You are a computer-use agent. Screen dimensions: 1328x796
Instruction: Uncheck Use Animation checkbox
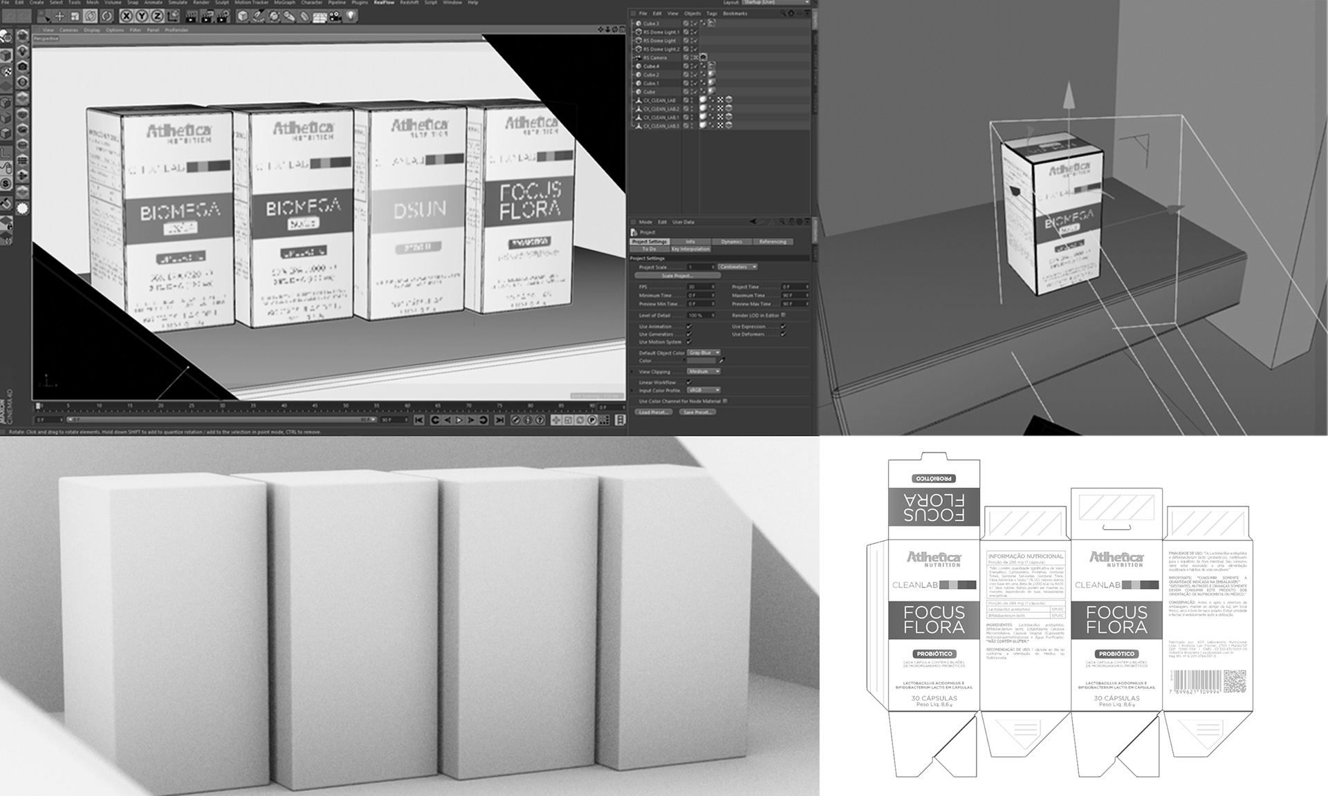pos(689,326)
